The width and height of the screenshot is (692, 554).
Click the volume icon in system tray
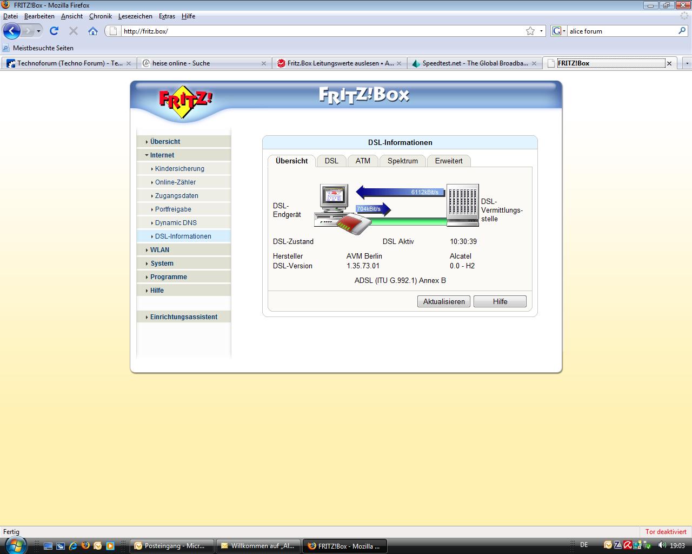pos(662,545)
